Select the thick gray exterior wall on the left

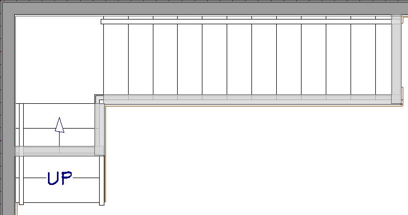[x=8, y=109]
